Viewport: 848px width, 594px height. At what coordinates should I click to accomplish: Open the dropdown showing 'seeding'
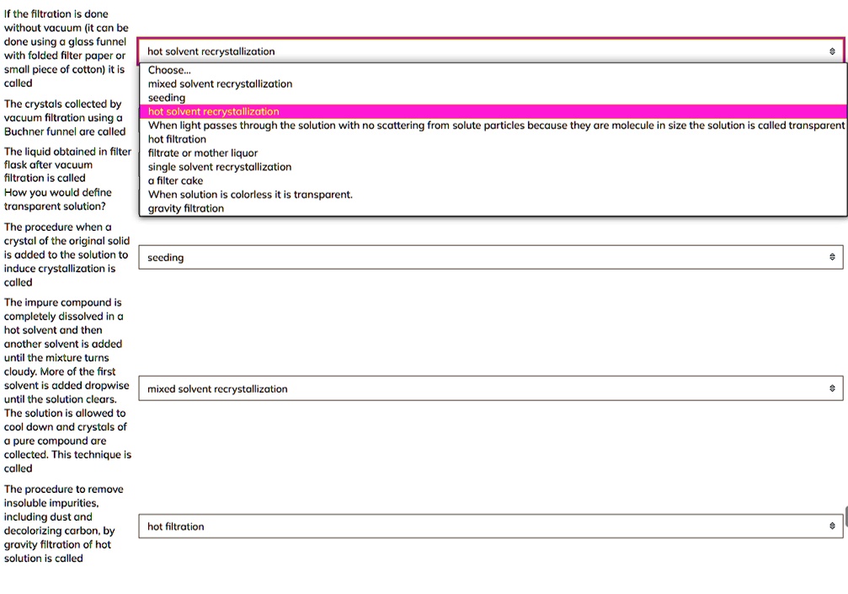490,257
